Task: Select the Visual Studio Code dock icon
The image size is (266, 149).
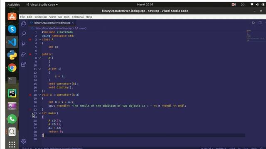Action: click(12, 42)
